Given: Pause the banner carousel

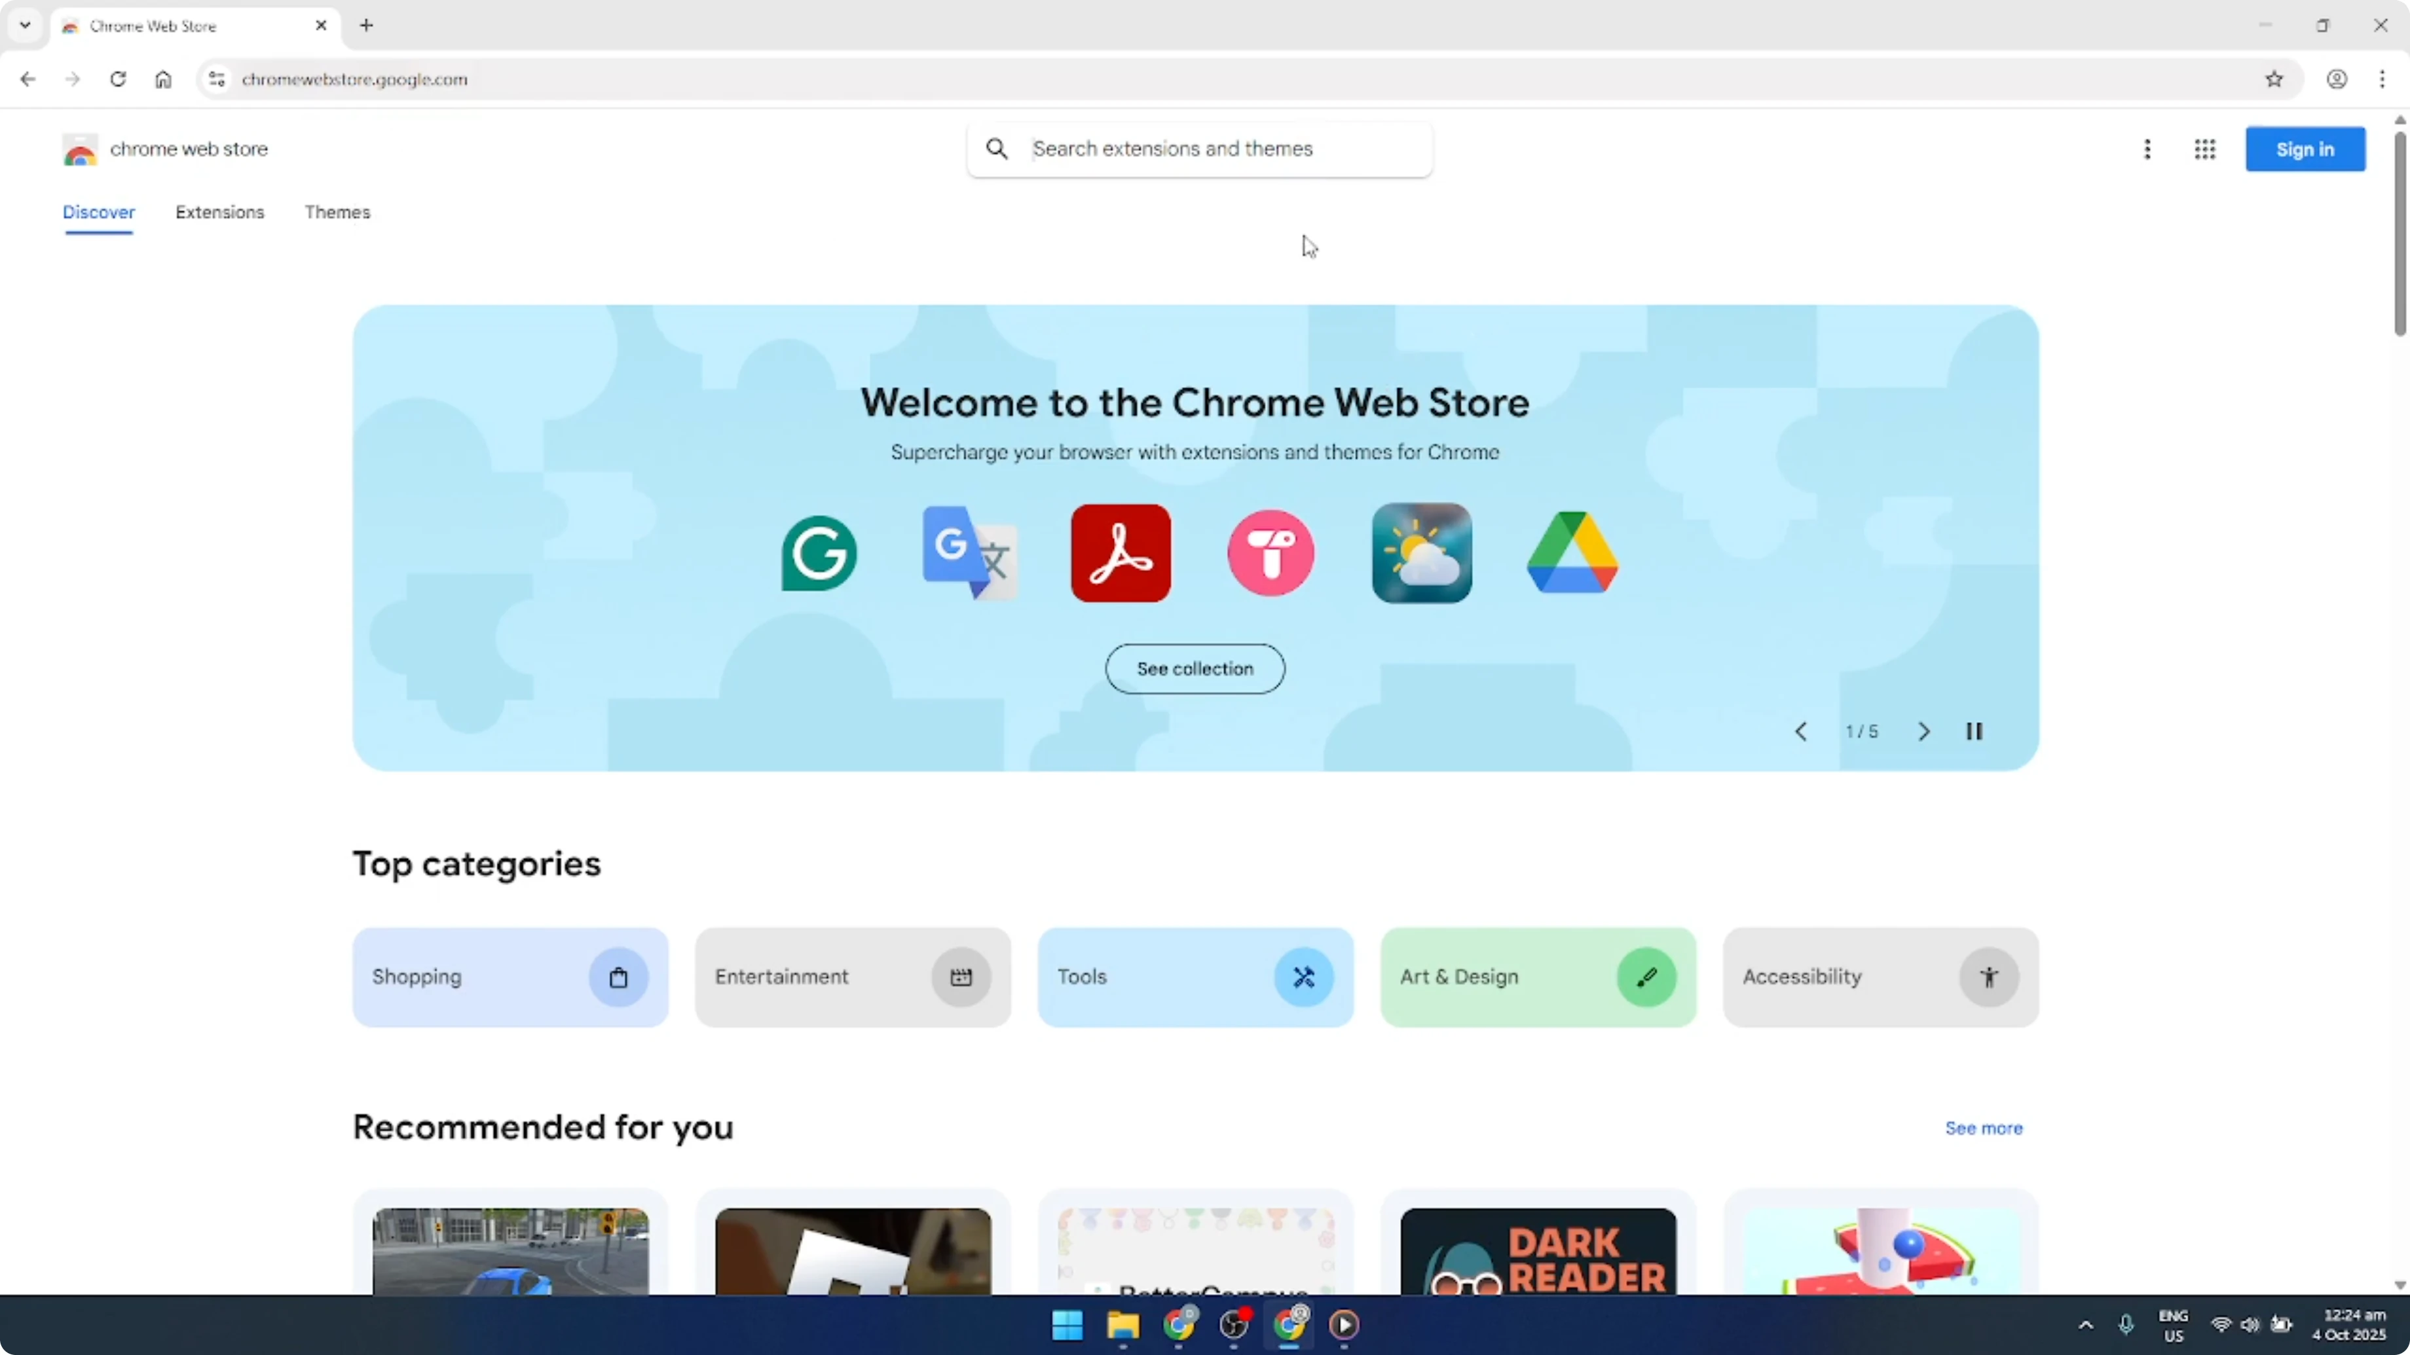Looking at the screenshot, I should point(1974,731).
